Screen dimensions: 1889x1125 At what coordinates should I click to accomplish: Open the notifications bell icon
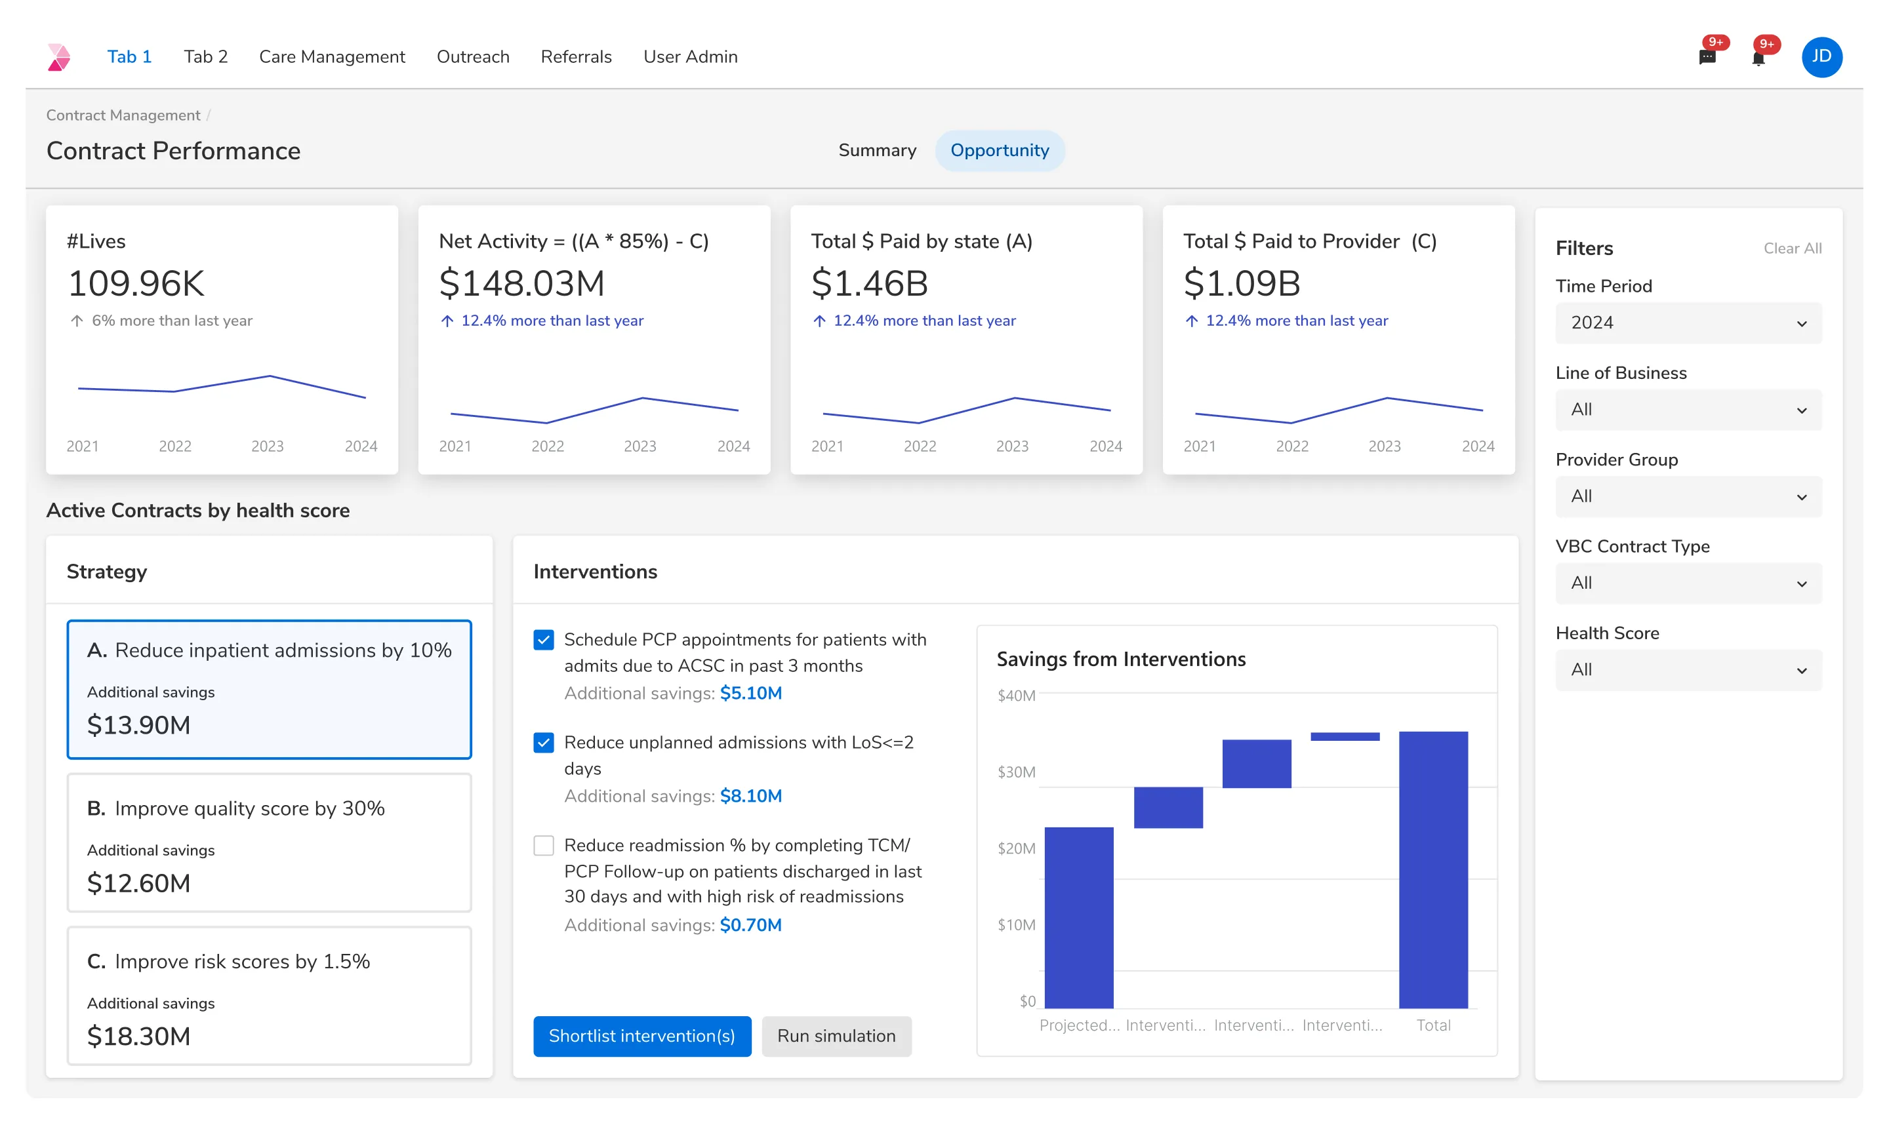(1758, 58)
